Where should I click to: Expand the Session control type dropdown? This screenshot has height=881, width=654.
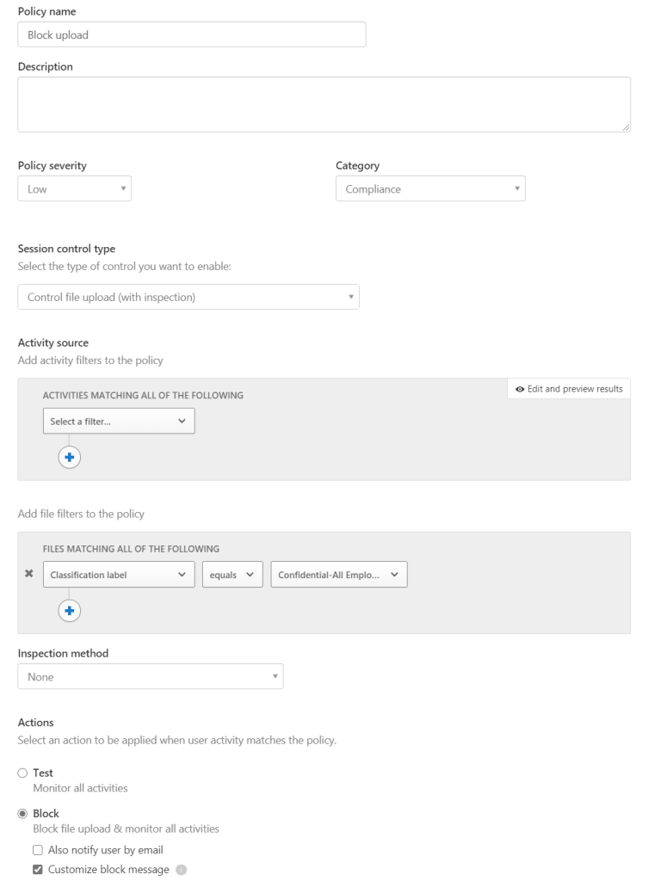(x=188, y=298)
